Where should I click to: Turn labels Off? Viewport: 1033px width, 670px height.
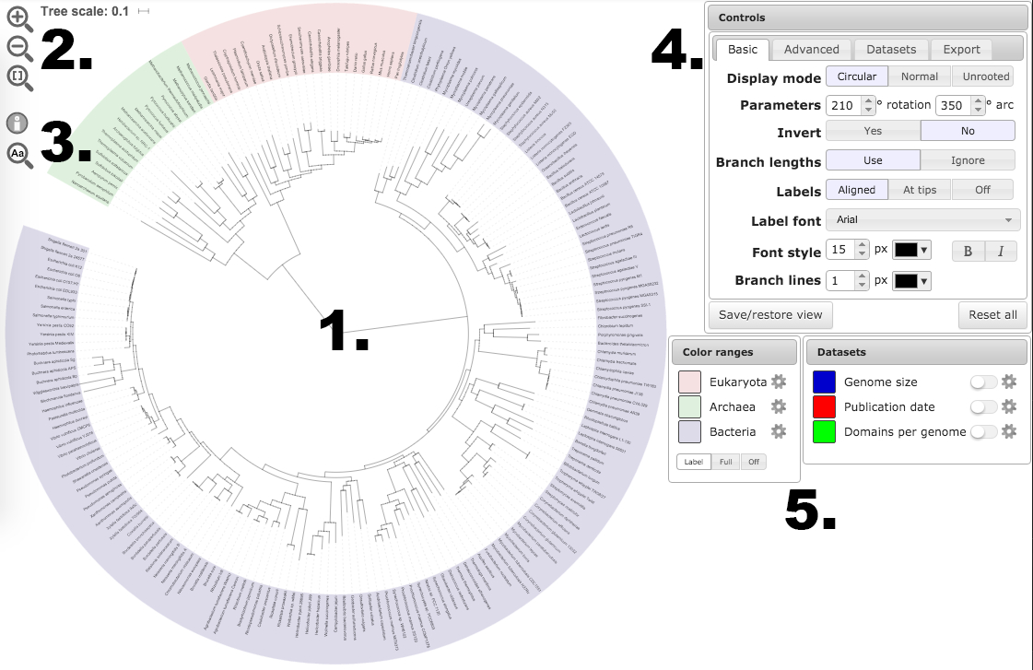pos(983,190)
